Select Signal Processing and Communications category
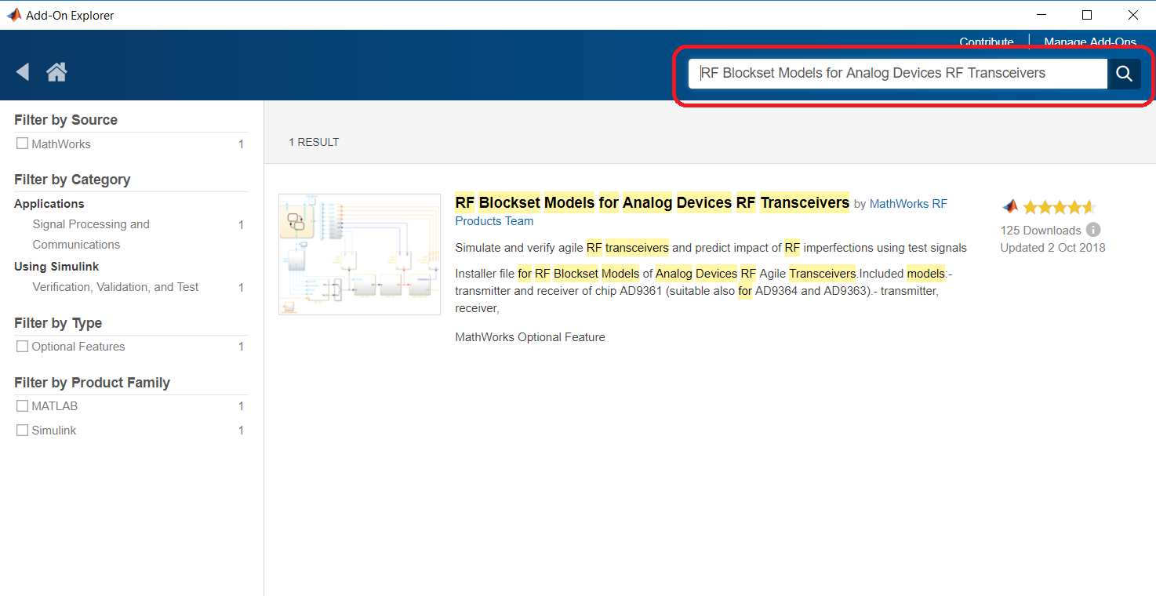Screen dimensions: 1156x596 tap(91, 234)
